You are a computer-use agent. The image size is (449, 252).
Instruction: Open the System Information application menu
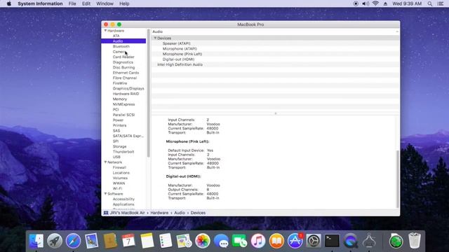tap(40, 3)
